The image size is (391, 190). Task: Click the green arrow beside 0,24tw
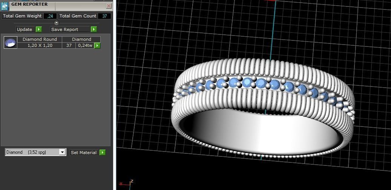97,46
